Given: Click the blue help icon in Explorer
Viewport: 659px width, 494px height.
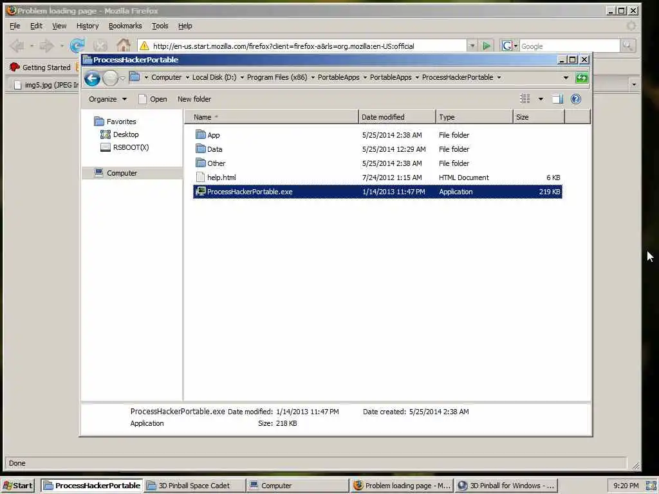Looking at the screenshot, I should pos(576,98).
